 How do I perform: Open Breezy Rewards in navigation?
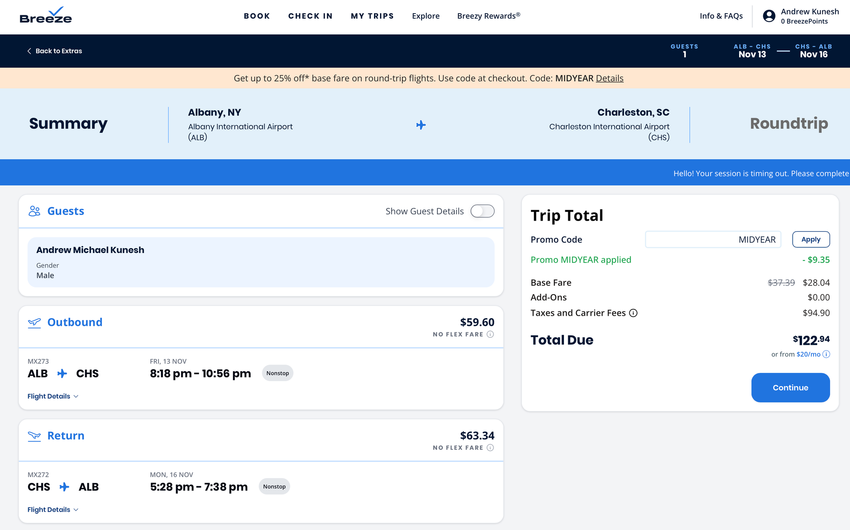[x=489, y=16]
